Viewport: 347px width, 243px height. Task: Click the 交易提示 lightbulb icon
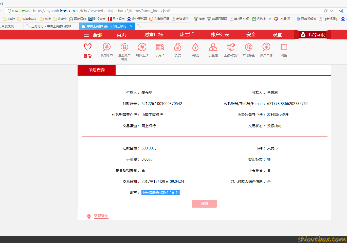coord(89,216)
